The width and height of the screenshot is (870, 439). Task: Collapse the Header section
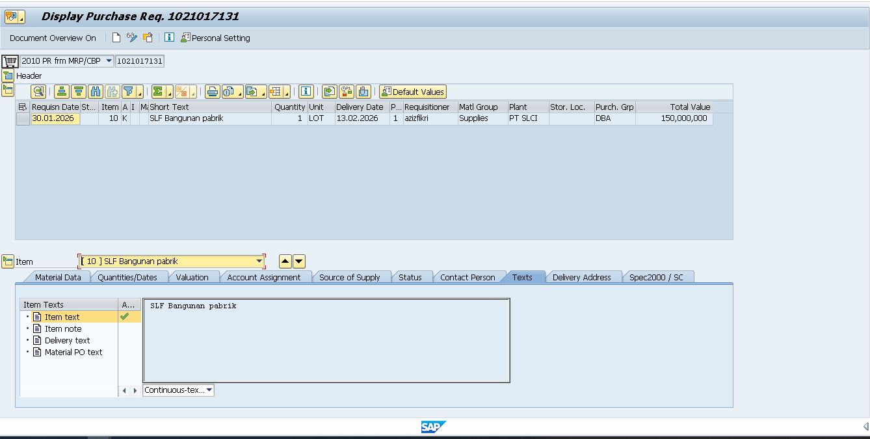coord(8,75)
